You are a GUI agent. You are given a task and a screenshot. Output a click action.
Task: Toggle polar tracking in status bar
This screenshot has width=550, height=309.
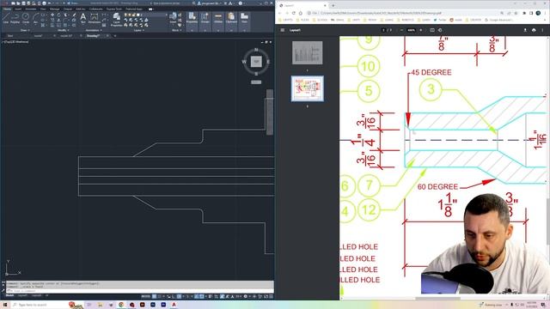180,296
